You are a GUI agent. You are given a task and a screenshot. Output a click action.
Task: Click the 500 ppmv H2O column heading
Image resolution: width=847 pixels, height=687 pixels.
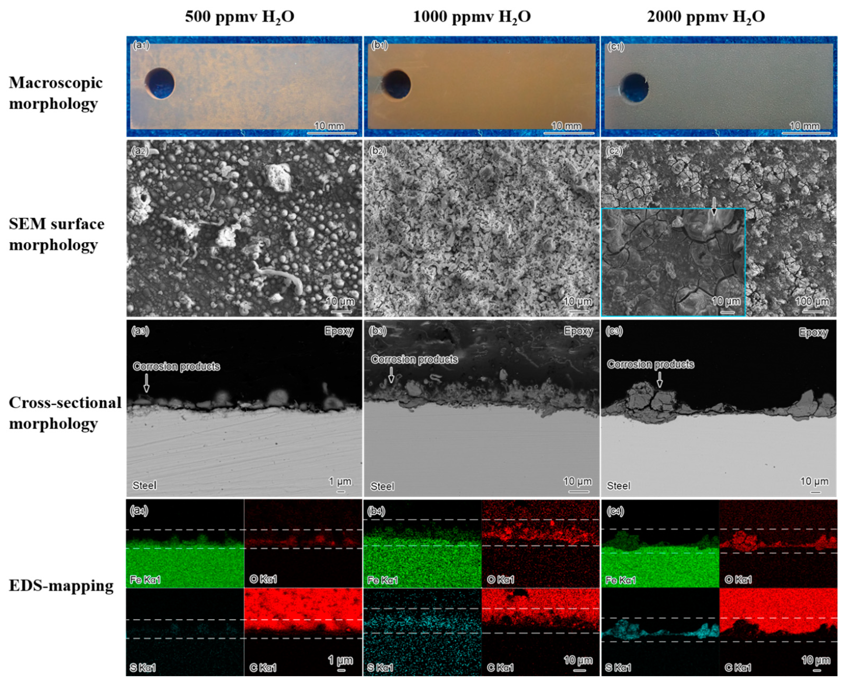(239, 17)
